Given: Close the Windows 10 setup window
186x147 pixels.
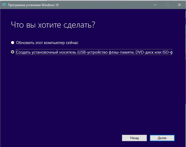Looking at the screenshot, I should [179, 5].
